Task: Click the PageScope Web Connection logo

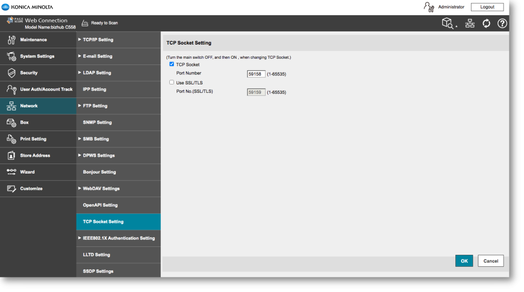Action: coord(37,20)
